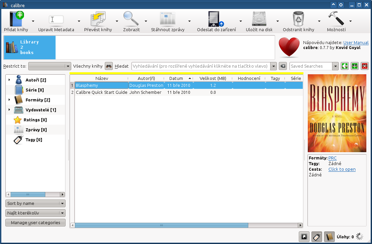Viewport: 372px width, 244px height.
Task: Click the Převést knihy convert icon
Action: pos(98,19)
